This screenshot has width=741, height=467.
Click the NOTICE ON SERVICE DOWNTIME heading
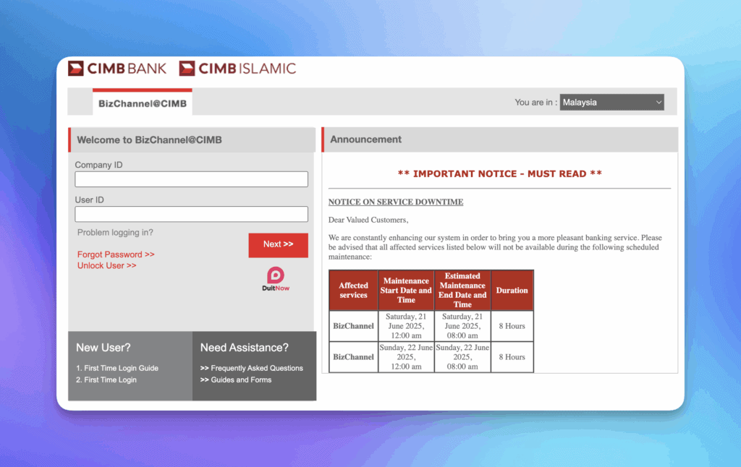396,202
